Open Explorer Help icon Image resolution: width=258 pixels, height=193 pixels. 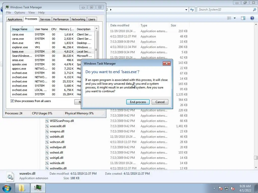coord(252,18)
